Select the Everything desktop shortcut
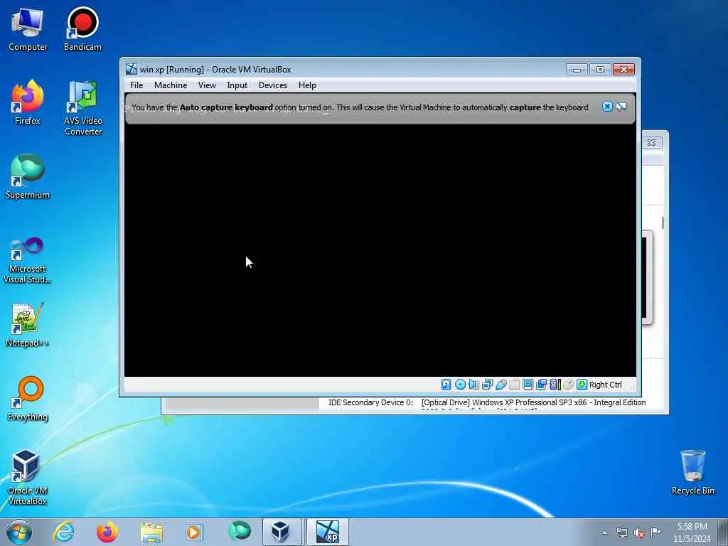This screenshot has height=546, width=728. pyautogui.click(x=28, y=399)
